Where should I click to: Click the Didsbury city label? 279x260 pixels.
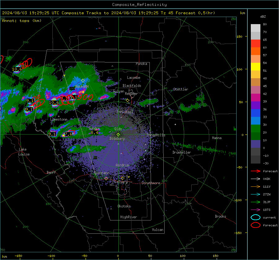point(117,139)
